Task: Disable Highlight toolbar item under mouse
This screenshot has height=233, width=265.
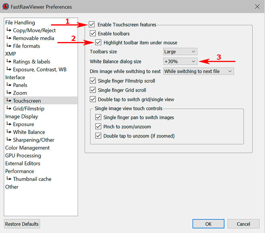Action: (x=98, y=42)
